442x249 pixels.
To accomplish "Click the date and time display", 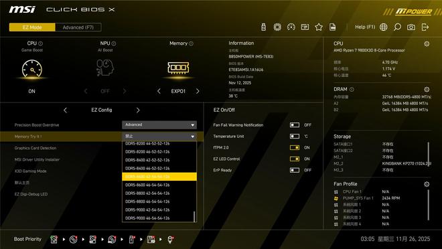I will pyautogui.click(x=395, y=239).
